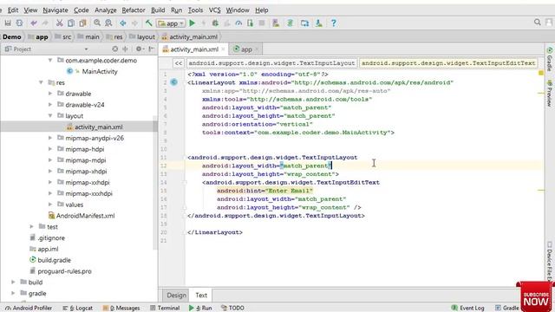The height and width of the screenshot is (312, 555).
Task: Click the TextInputLayout breadcrumb
Action: 271,63
